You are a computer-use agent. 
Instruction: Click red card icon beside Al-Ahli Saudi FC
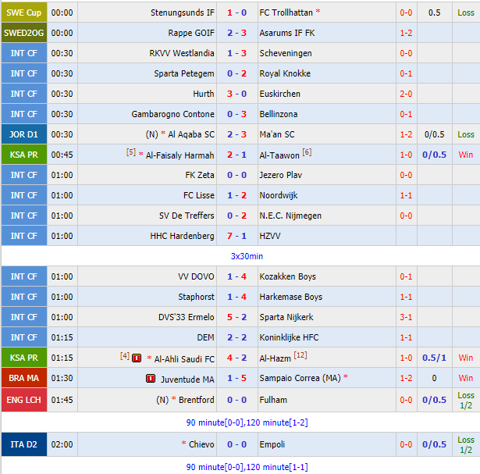137,358
